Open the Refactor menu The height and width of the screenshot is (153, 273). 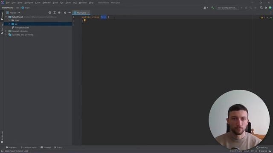[46, 3]
